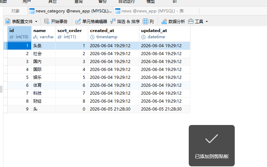Select the name cell 科技
The width and height of the screenshot is (267, 167).
click(44, 93)
